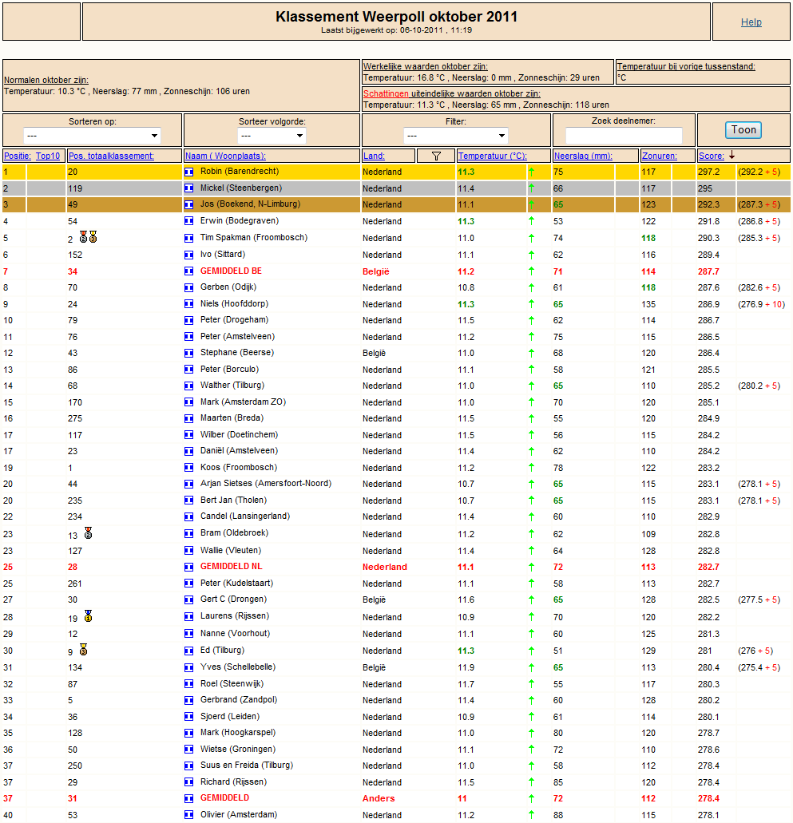This screenshot has height=823, width=793.
Task: Open the Sorteer volgorde dropdown
Action: [272, 136]
